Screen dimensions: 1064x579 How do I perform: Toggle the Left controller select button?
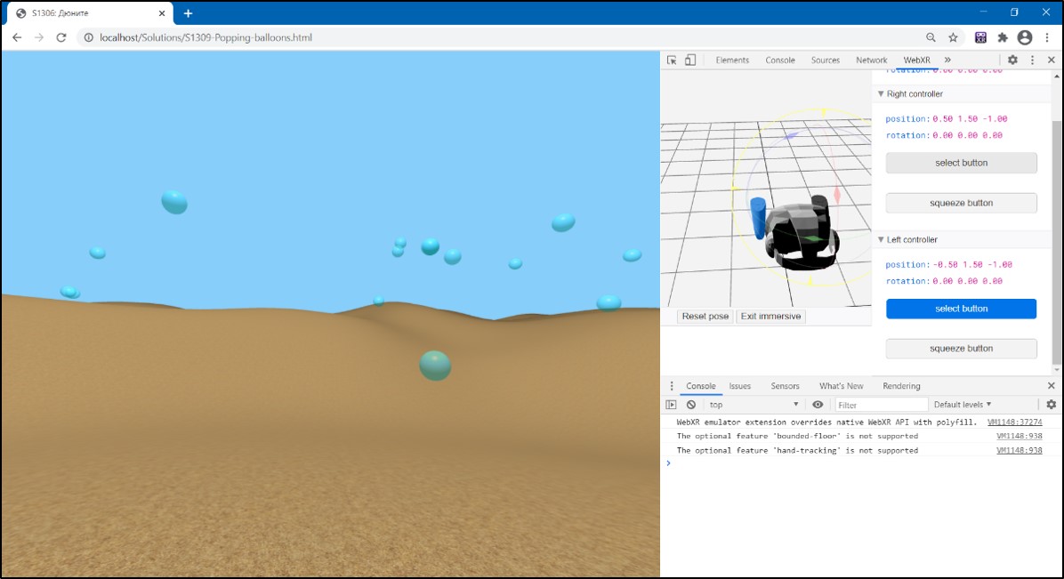(x=961, y=309)
